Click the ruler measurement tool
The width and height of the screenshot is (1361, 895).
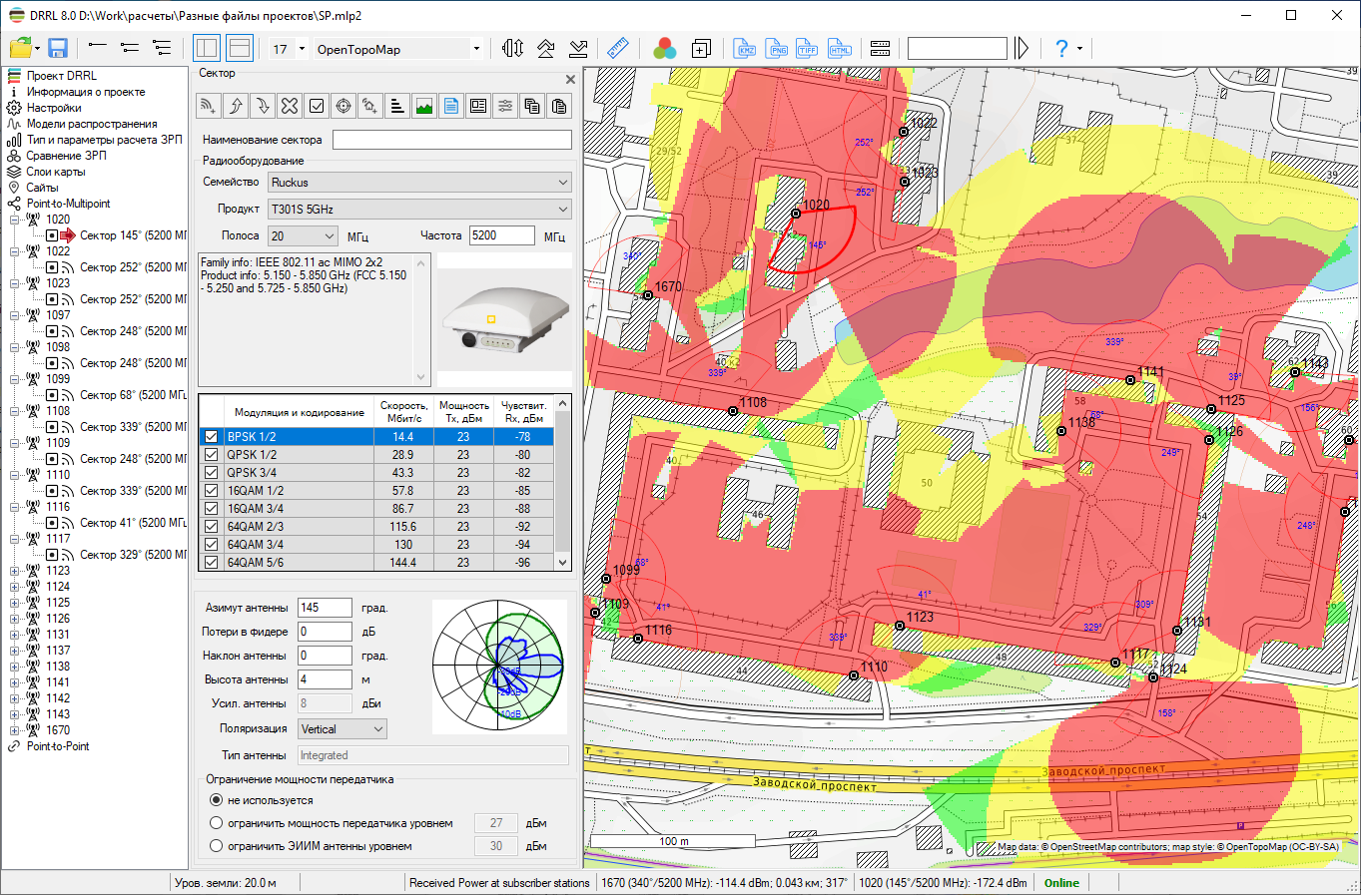(x=617, y=48)
